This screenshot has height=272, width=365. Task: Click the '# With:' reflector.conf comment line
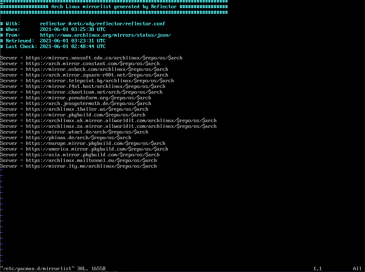point(83,23)
